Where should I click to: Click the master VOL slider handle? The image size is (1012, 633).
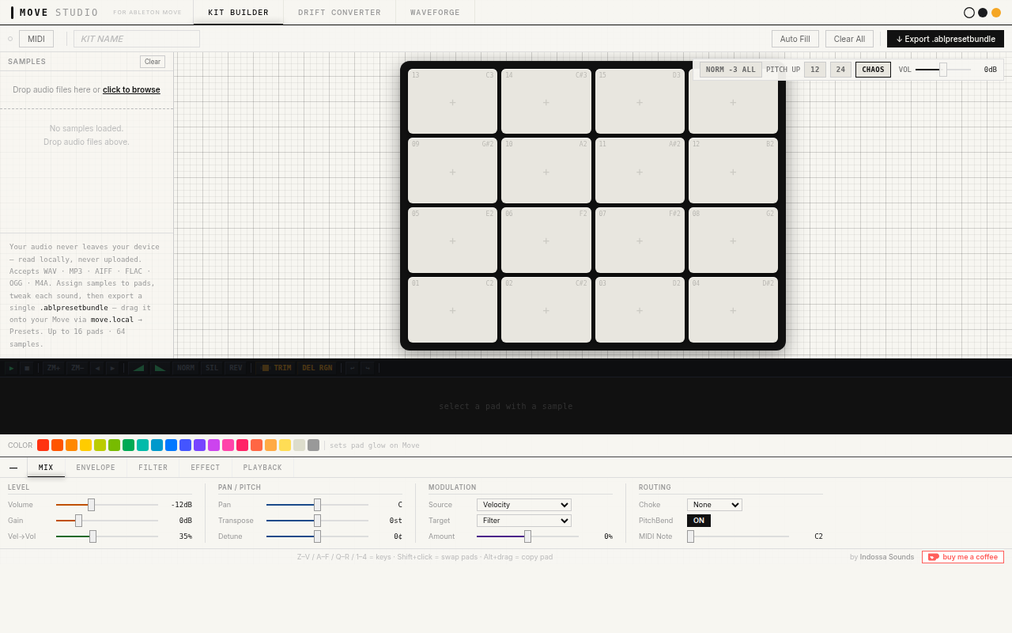pyautogui.click(x=943, y=70)
